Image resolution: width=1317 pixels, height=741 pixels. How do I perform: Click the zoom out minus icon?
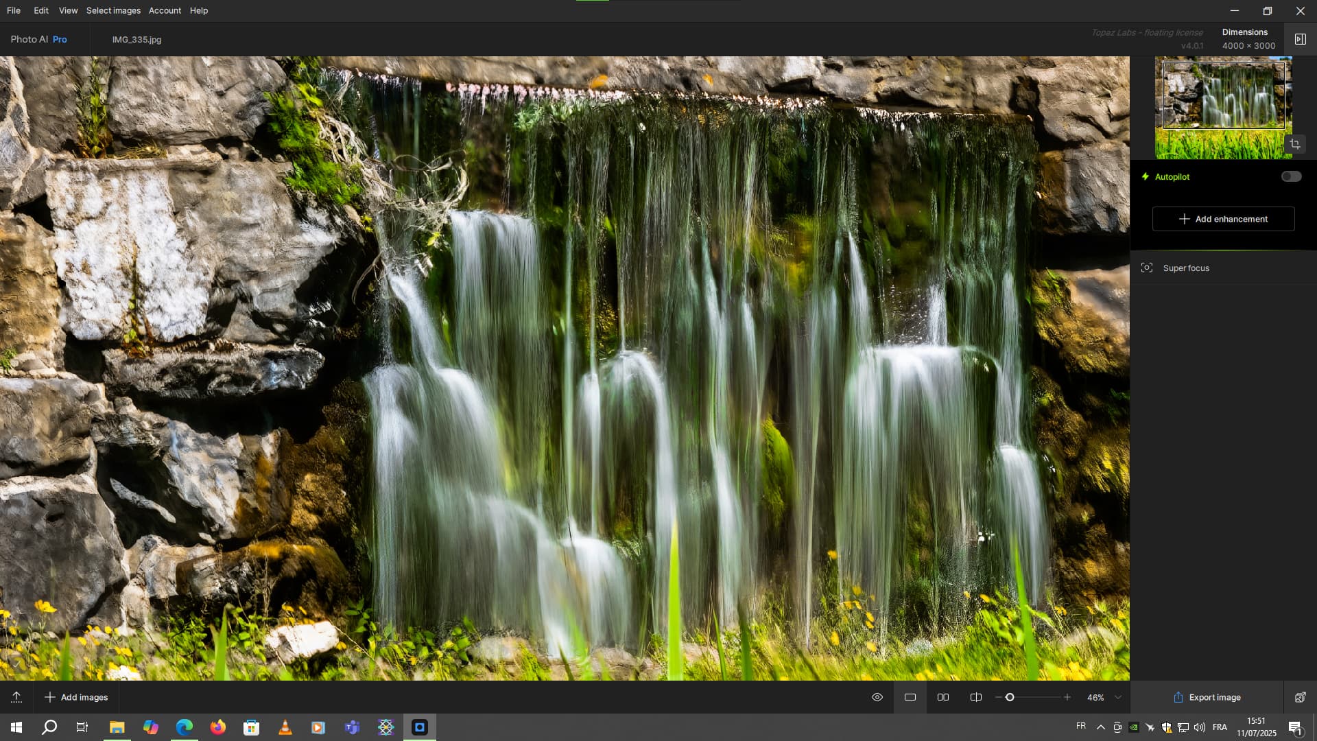click(x=998, y=697)
